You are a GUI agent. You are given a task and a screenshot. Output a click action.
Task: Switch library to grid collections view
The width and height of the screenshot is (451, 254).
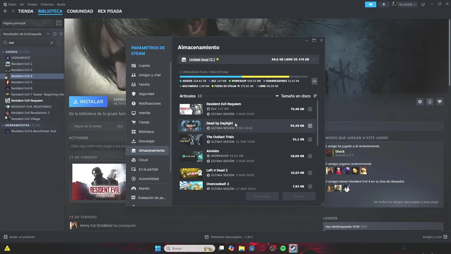pyautogui.click(x=59, y=23)
